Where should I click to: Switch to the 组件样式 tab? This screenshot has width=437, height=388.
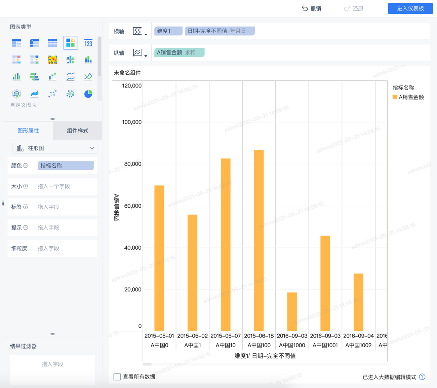click(78, 131)
